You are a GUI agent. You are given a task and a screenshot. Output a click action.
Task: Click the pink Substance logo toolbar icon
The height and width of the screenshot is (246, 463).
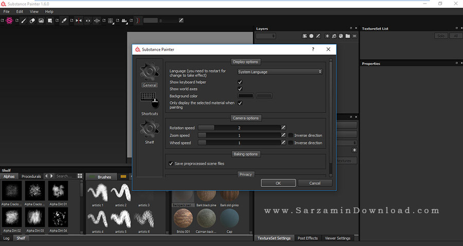tap(9, 21)
